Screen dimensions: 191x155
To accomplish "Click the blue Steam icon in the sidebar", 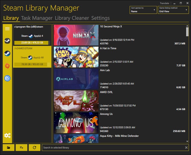I will pos(7,53).
